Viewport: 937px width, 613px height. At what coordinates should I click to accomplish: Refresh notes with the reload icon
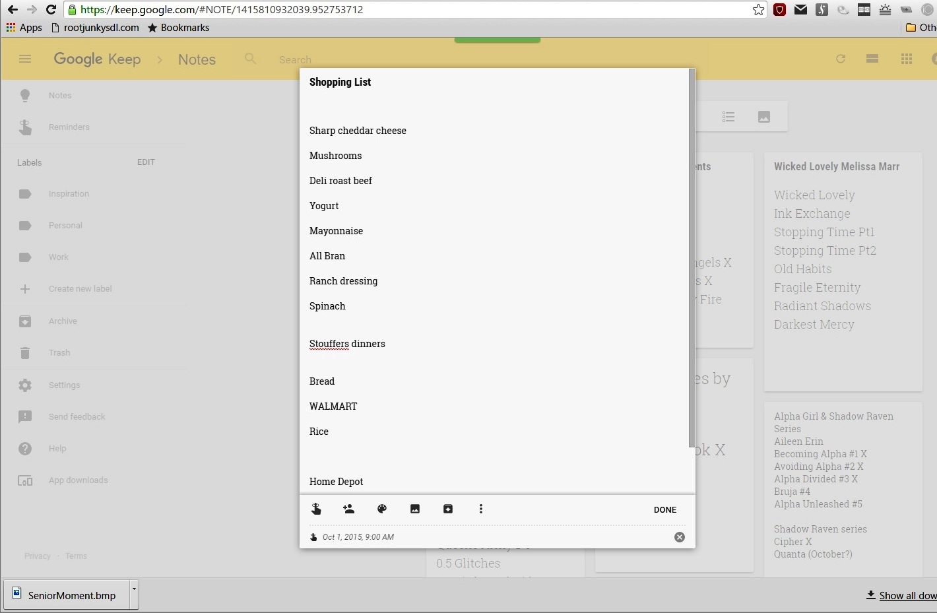tap(841, 59)
